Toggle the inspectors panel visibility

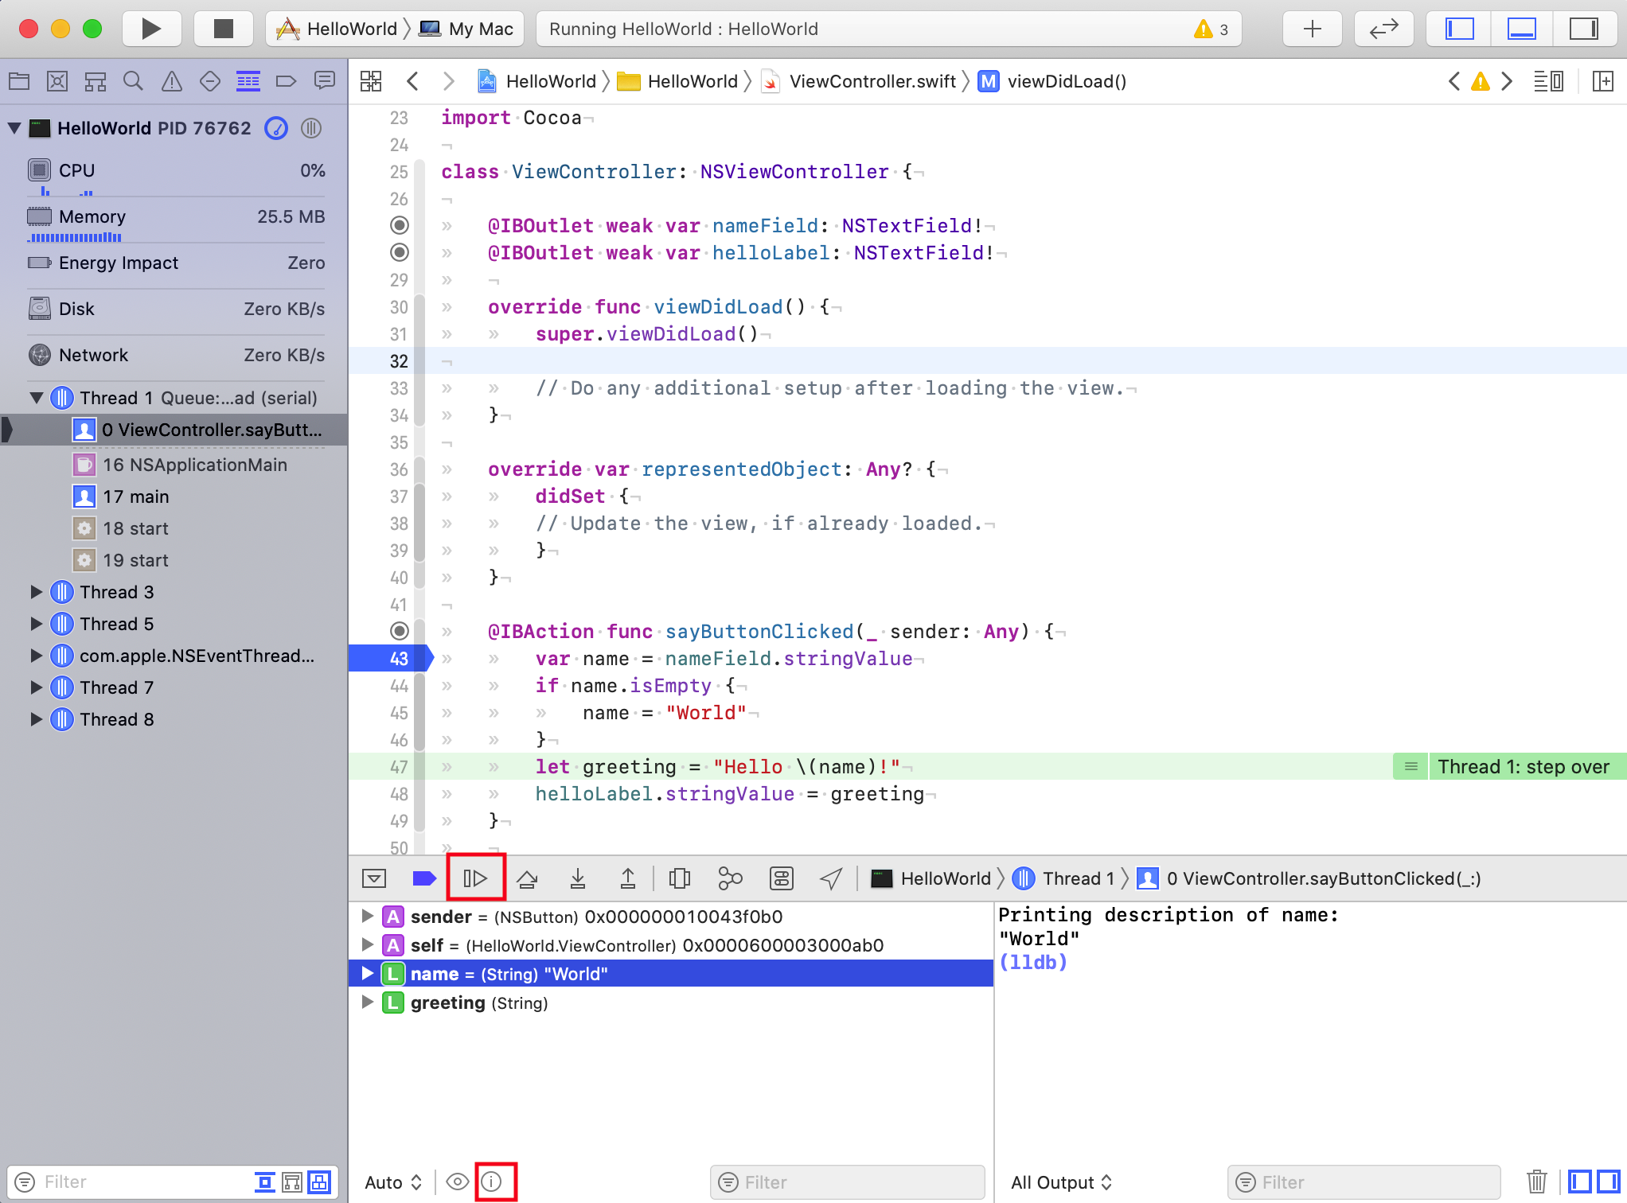click(1583, 29)
